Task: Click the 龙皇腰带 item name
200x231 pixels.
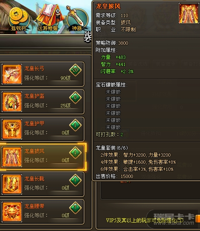Action: pyautogui.click(x=34, y=206)
